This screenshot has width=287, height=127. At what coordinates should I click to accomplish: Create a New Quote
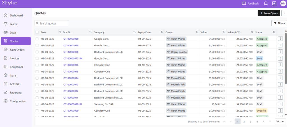point(269,13)
